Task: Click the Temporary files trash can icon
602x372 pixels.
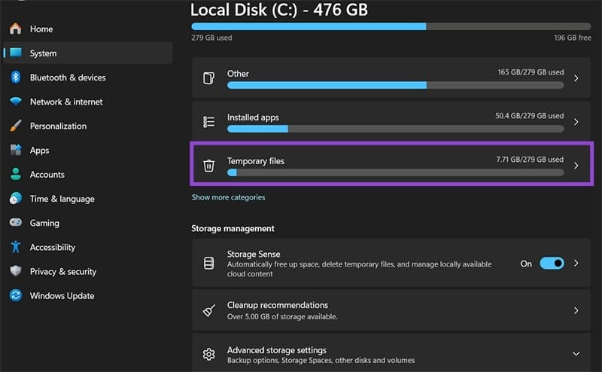Action: [208, 165]
